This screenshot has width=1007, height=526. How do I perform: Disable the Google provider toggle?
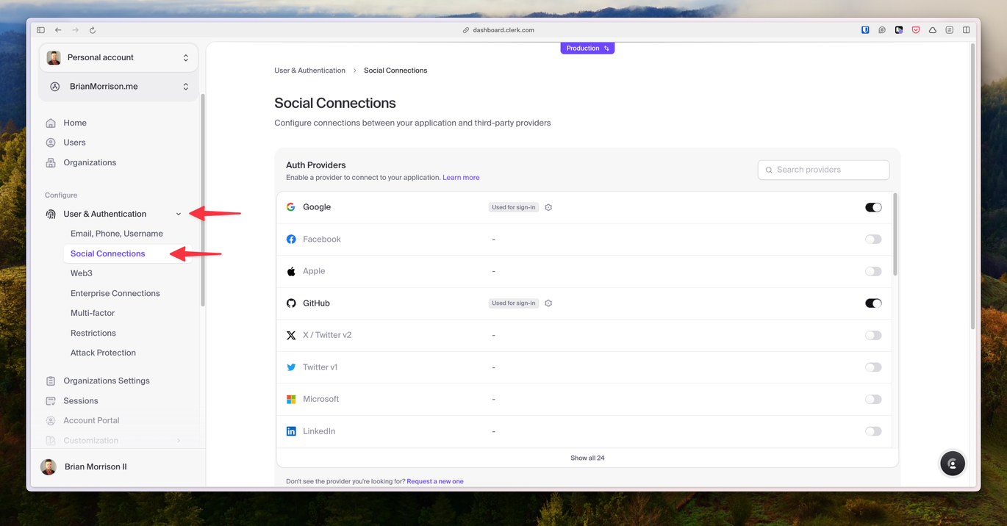coord(873,207)
